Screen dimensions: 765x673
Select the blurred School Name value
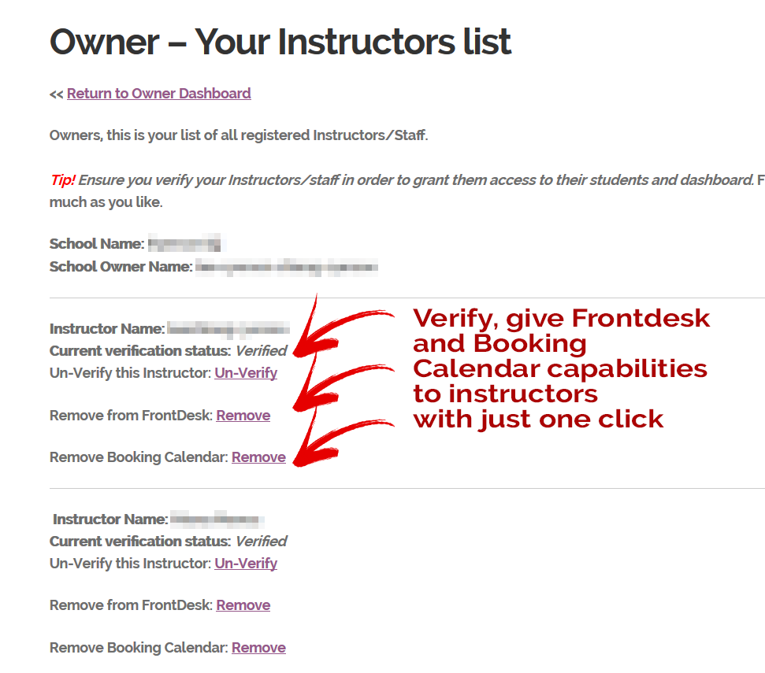[187, 243]
